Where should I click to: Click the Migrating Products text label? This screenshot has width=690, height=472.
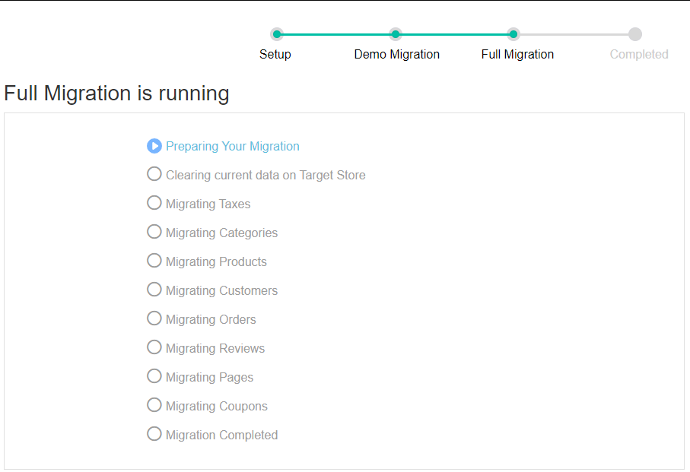click(x=216, y=262)
